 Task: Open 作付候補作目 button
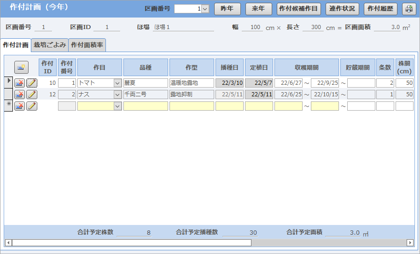[x=298, y=9]
